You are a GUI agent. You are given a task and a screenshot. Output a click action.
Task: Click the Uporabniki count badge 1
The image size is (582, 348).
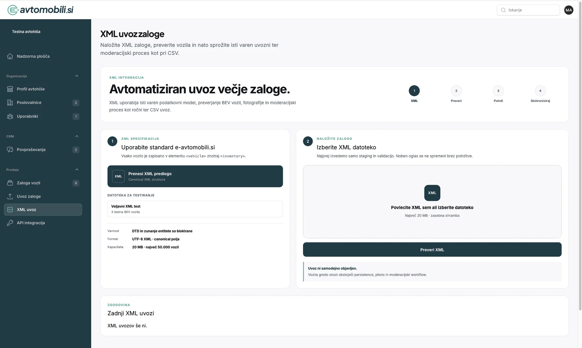pos(76,116)
